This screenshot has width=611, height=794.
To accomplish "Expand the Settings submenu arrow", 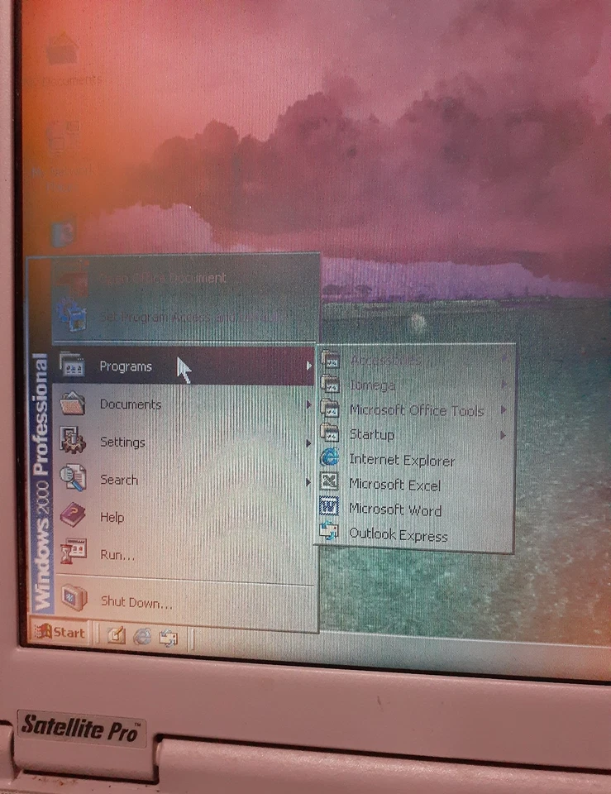I will click(308, 443).
